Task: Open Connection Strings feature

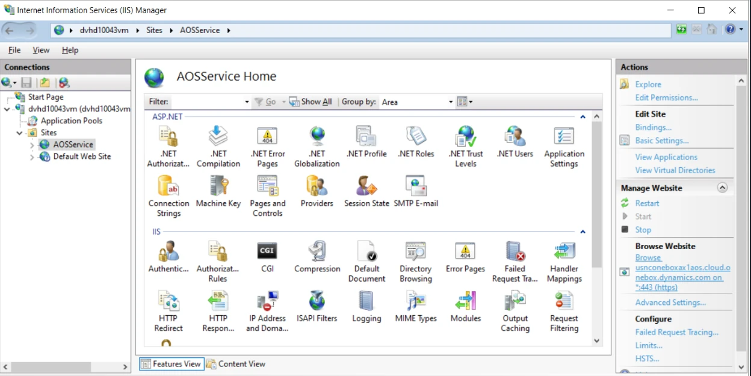Action: pos(168,196)
